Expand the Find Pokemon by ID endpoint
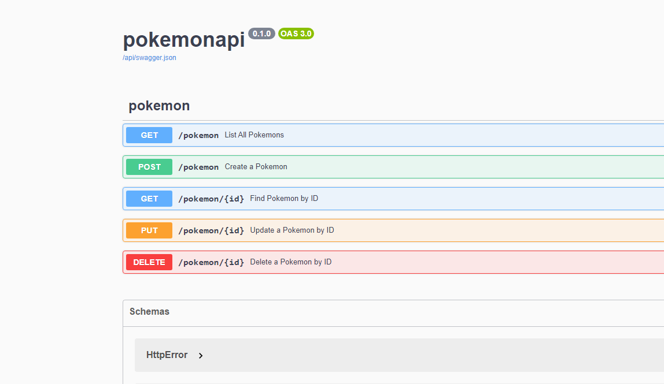 coord(284,198)
